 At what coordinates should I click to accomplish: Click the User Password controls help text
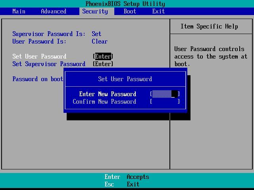[211, 56]
